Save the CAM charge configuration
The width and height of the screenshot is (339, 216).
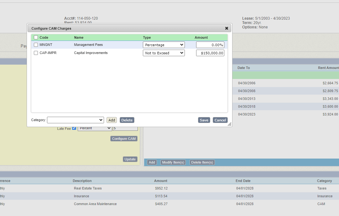click(x=204, y=120)
